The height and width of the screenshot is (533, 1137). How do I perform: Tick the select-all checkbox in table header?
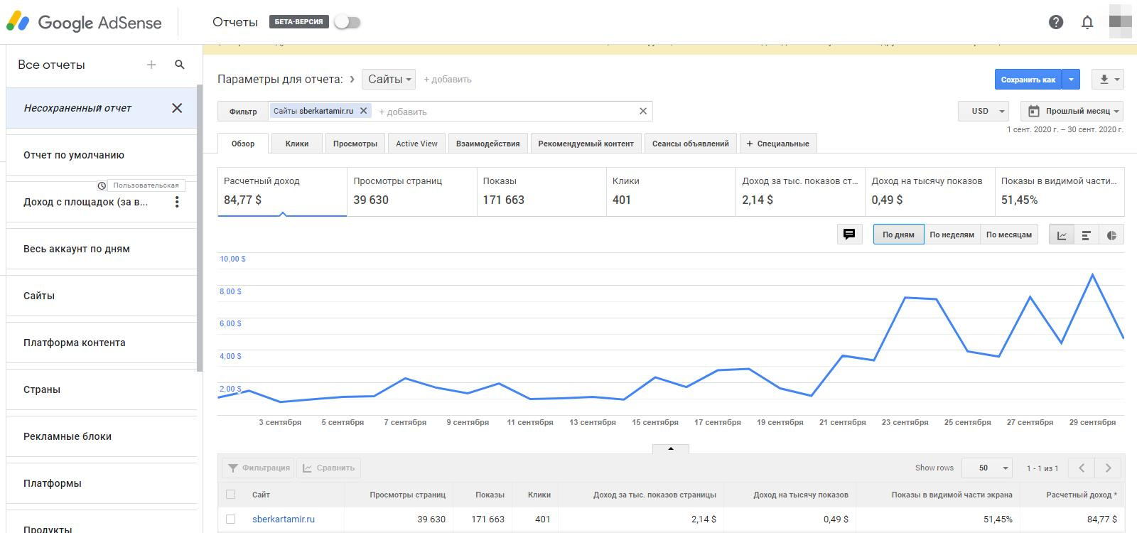point(230,495)
